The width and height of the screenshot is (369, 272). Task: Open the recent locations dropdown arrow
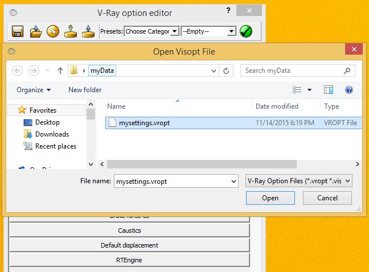pos(47,71)
